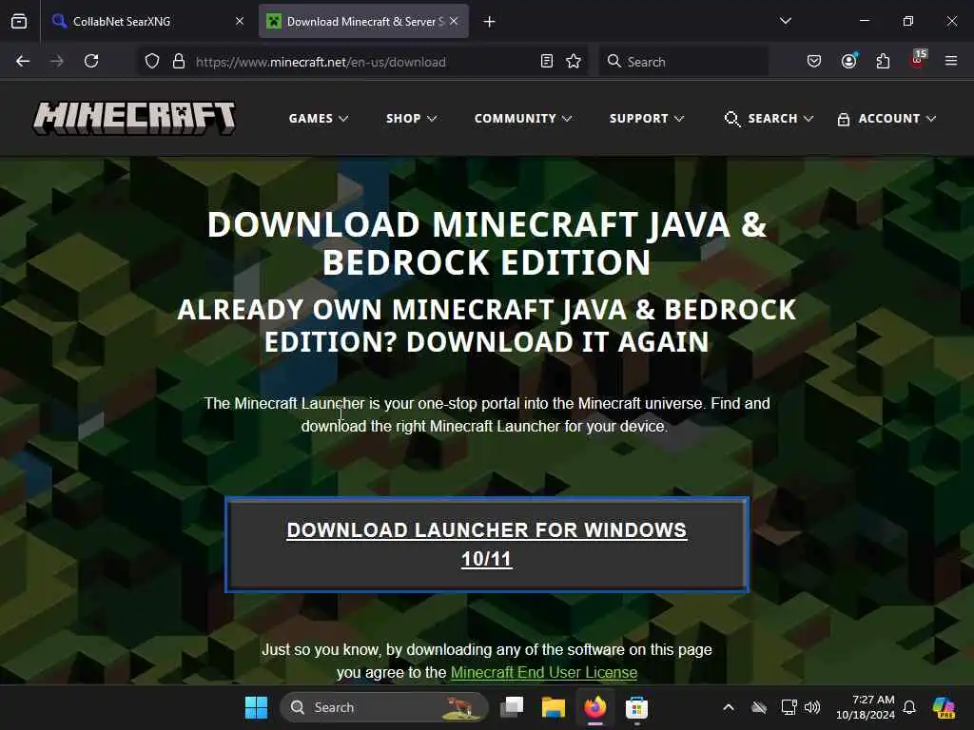Open the Firefox View tabs icon
The width and height of the screenshot is (974, 730).
pos(19,21)
